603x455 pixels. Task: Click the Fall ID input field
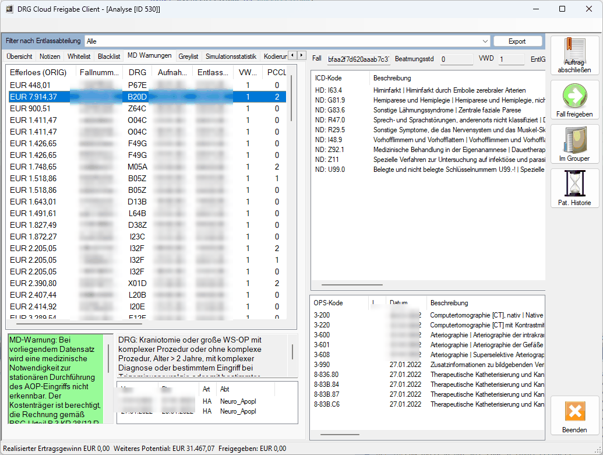click(x=358, y=59)
